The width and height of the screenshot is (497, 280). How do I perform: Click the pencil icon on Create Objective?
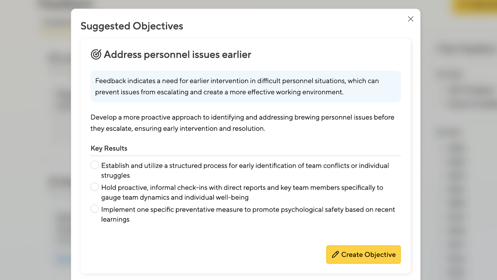point(335,255)
